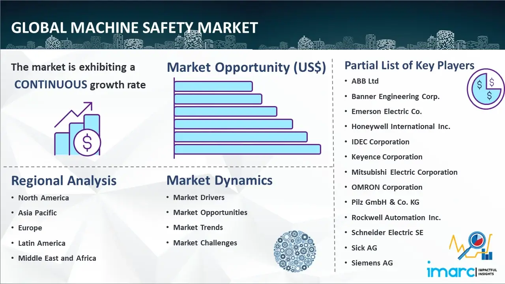Click the dollar pie chart icon
Image resolution: width=505 pixels, height=284 pixels.
coord(485,89)
